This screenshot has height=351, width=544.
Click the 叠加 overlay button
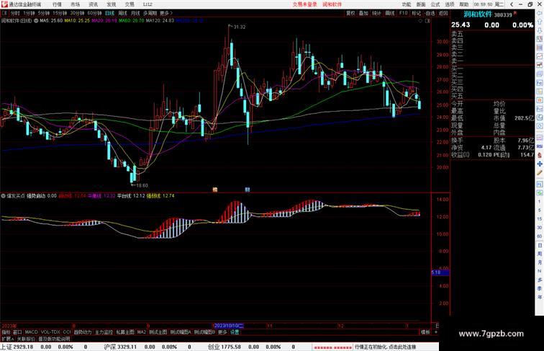[363, 13]
